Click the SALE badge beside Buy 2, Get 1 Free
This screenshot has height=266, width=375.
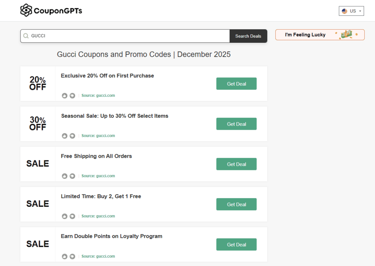point(38,204)
